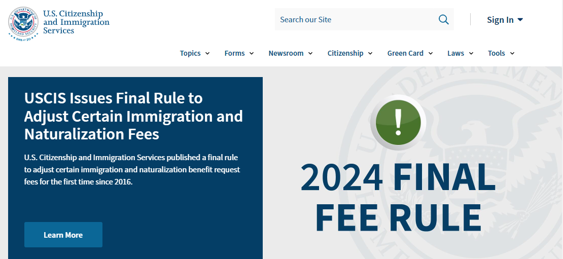Expand the chevron next to Forms

coord(252,53)
